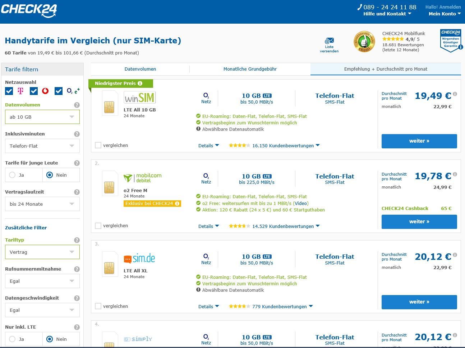
Task: Select Empfehlung + Durchschnitt pro Monat tab
Action: pyautogui.click(x=386, y=69)
